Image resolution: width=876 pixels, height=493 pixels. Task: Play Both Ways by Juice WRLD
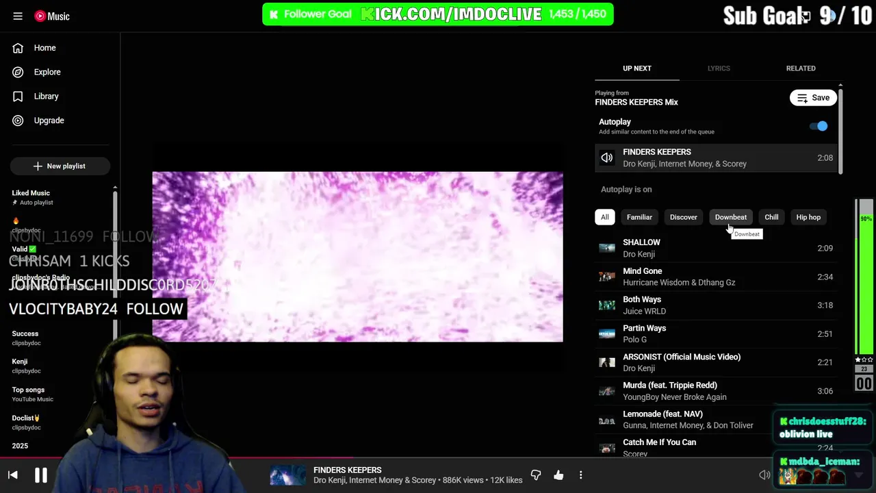(717, 305)
